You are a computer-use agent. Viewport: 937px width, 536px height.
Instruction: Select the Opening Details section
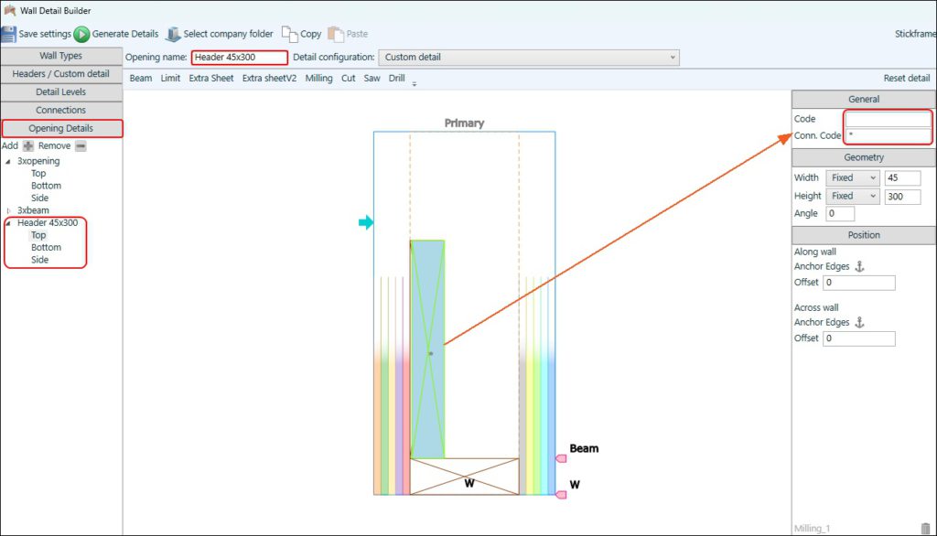tap(61, 128)
